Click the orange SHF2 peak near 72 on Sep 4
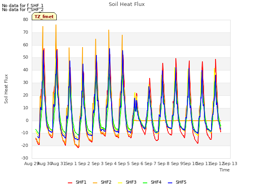 109,30
